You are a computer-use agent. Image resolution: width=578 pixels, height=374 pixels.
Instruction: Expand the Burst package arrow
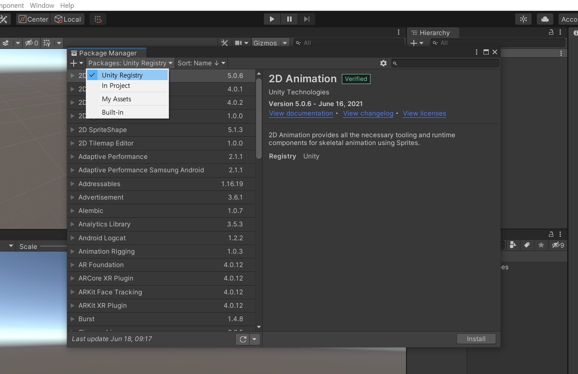[x=72, y=319]
